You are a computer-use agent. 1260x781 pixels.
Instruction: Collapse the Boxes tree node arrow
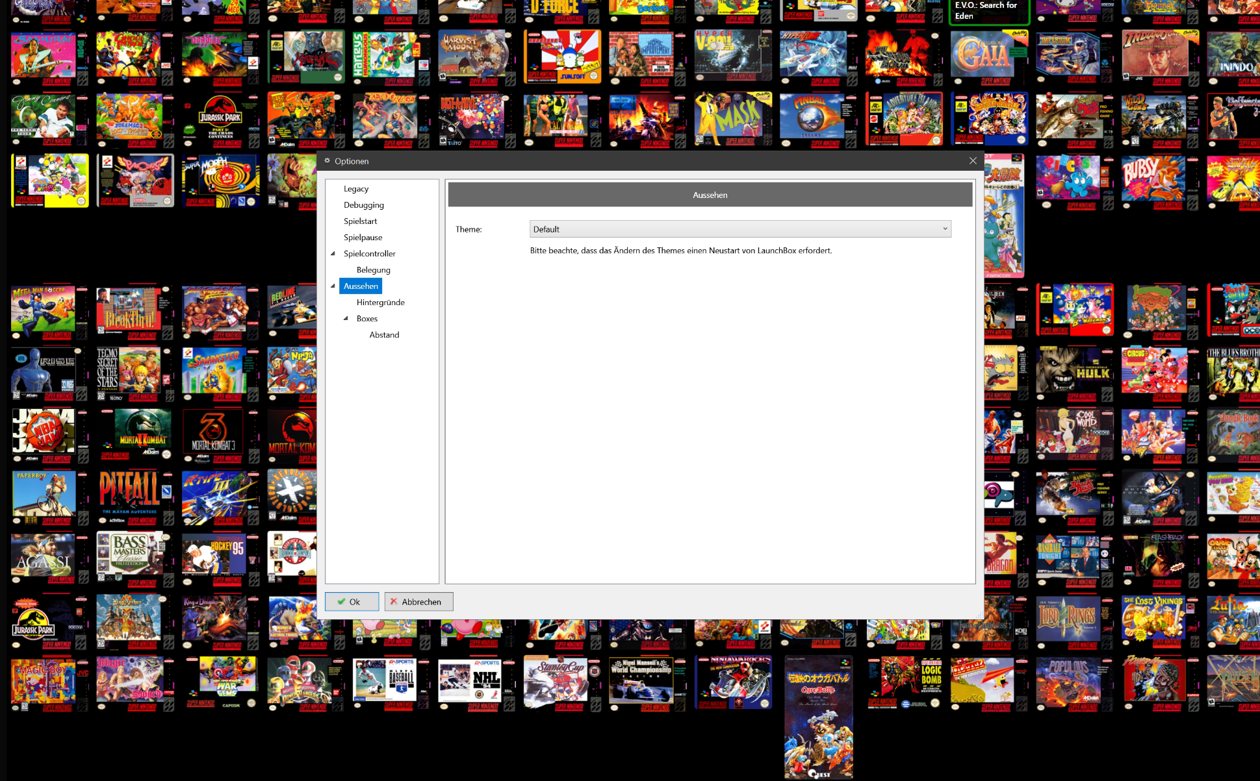[x=346, y=319]
